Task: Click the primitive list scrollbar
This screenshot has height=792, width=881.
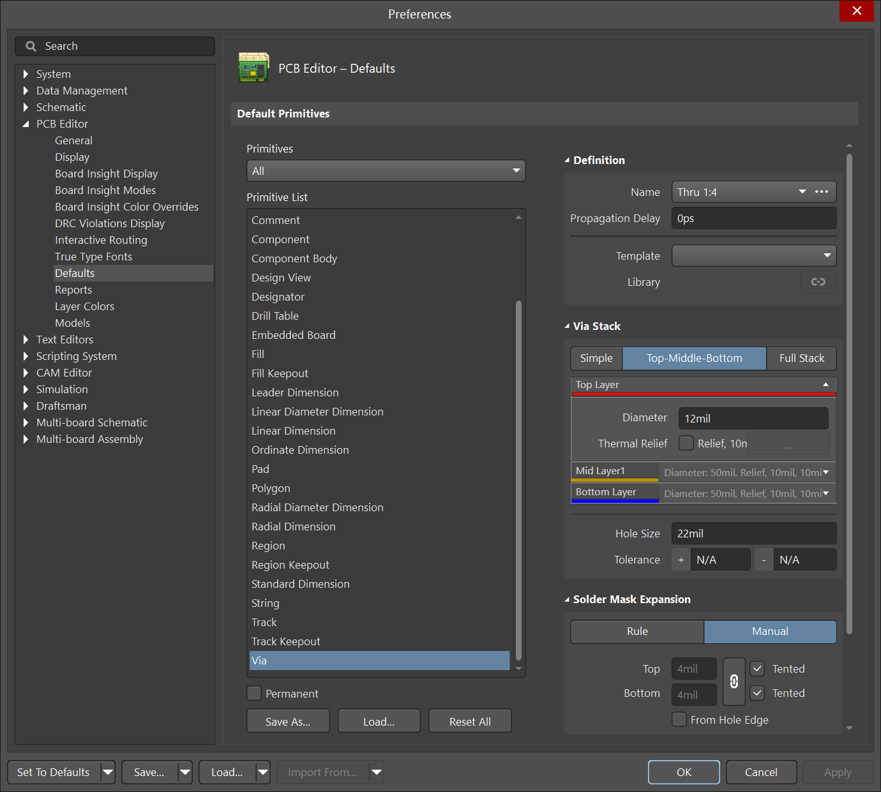Action: [x=518, y=480]
